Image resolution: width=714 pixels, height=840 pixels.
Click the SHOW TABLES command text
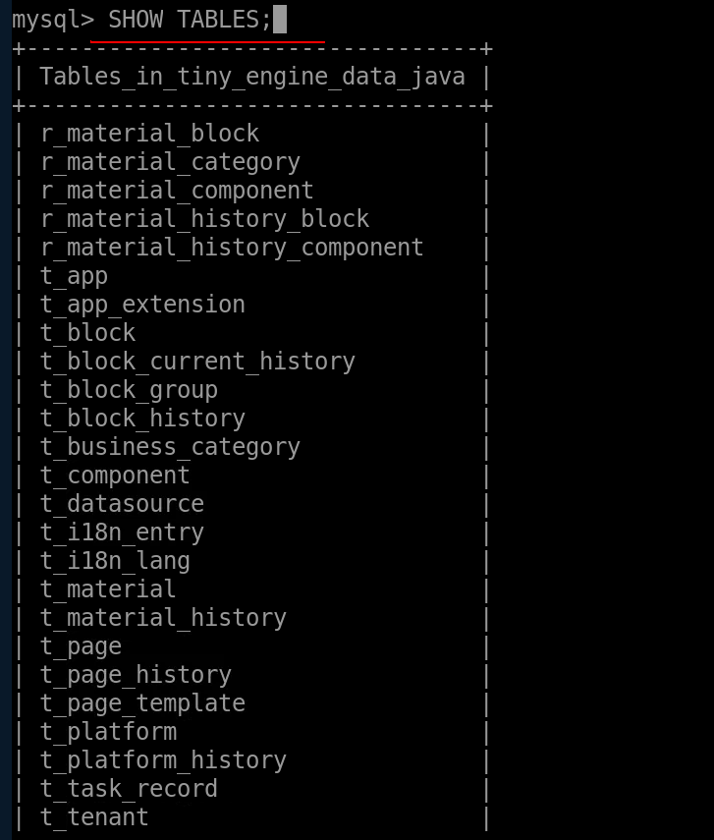(190, 20)
